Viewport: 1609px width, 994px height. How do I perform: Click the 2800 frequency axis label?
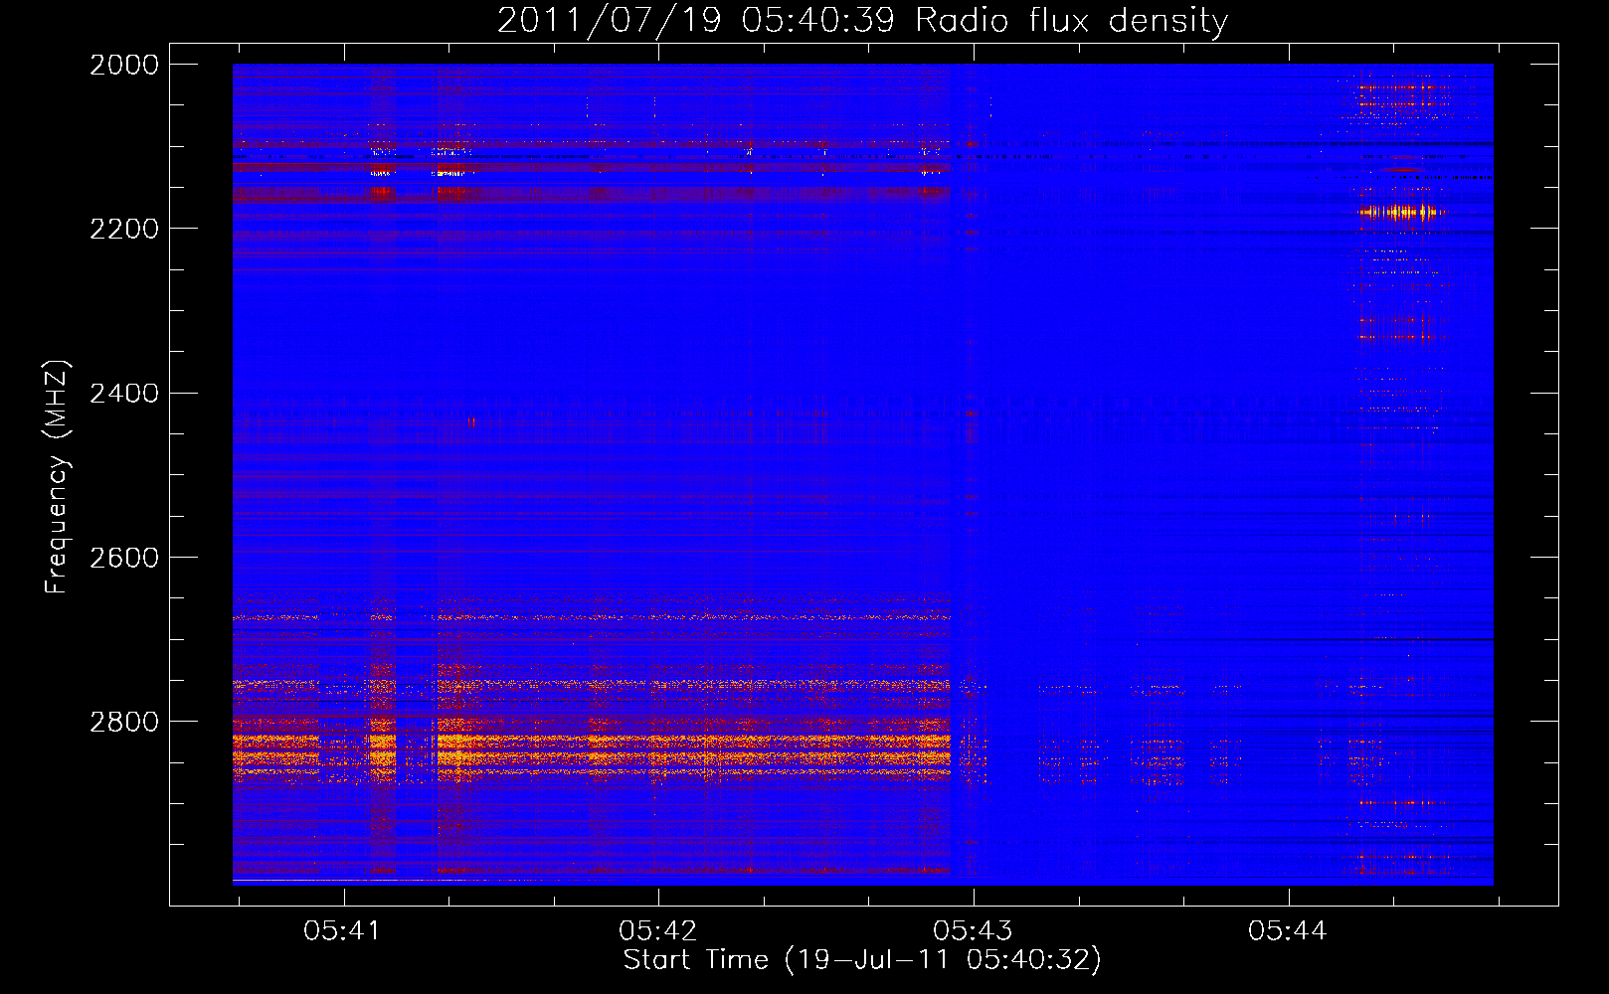pyautogui.click(x=124, y=721)
